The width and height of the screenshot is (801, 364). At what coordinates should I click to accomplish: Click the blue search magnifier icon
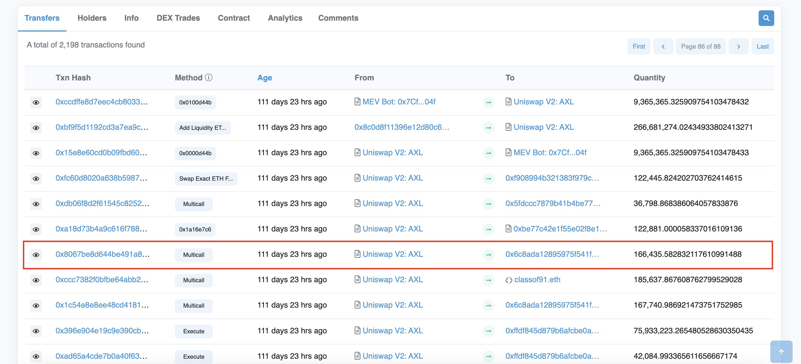tap(766, 18)
